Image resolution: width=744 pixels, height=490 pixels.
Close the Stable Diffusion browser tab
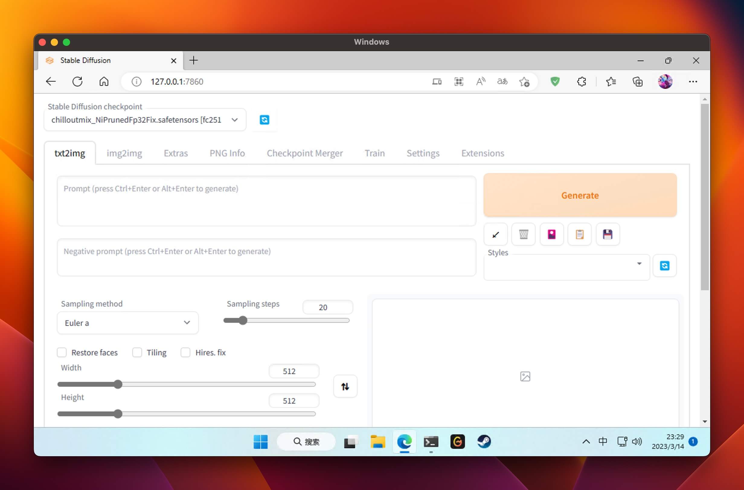click(174, 61)
